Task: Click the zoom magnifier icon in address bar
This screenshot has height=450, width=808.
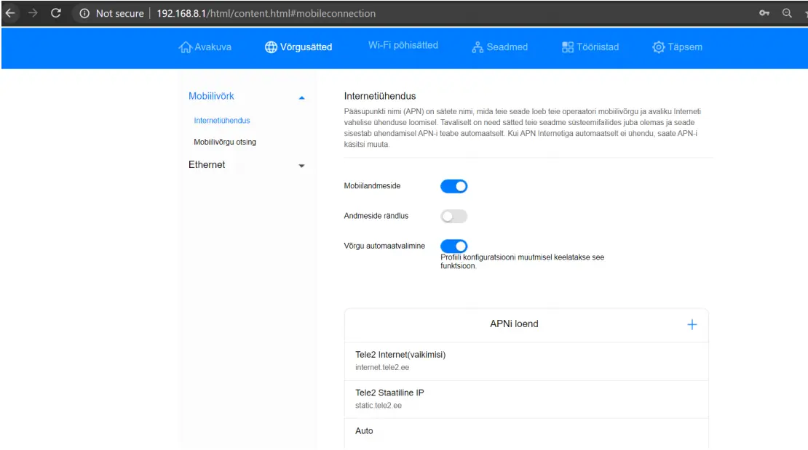Action: 787,13
